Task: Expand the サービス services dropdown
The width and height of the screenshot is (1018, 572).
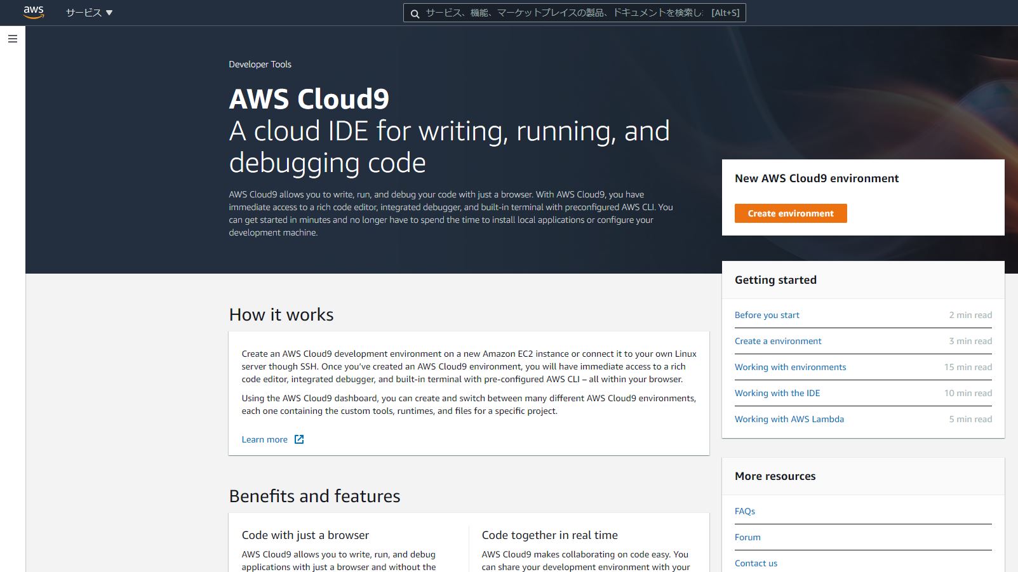Action: (89, 13)
